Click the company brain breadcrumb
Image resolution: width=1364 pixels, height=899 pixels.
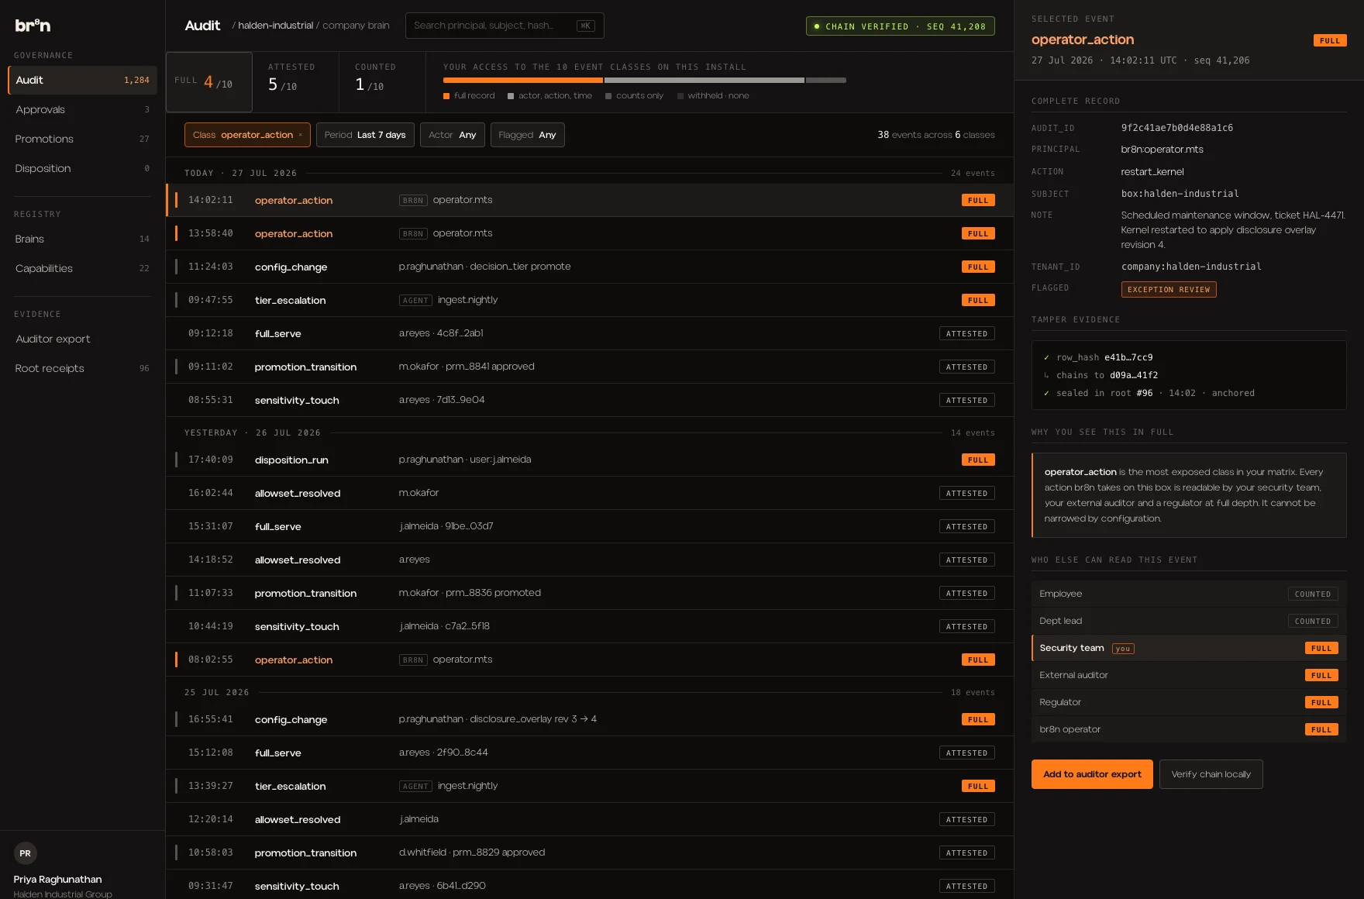pyautogui.click(x=356, y=26)
